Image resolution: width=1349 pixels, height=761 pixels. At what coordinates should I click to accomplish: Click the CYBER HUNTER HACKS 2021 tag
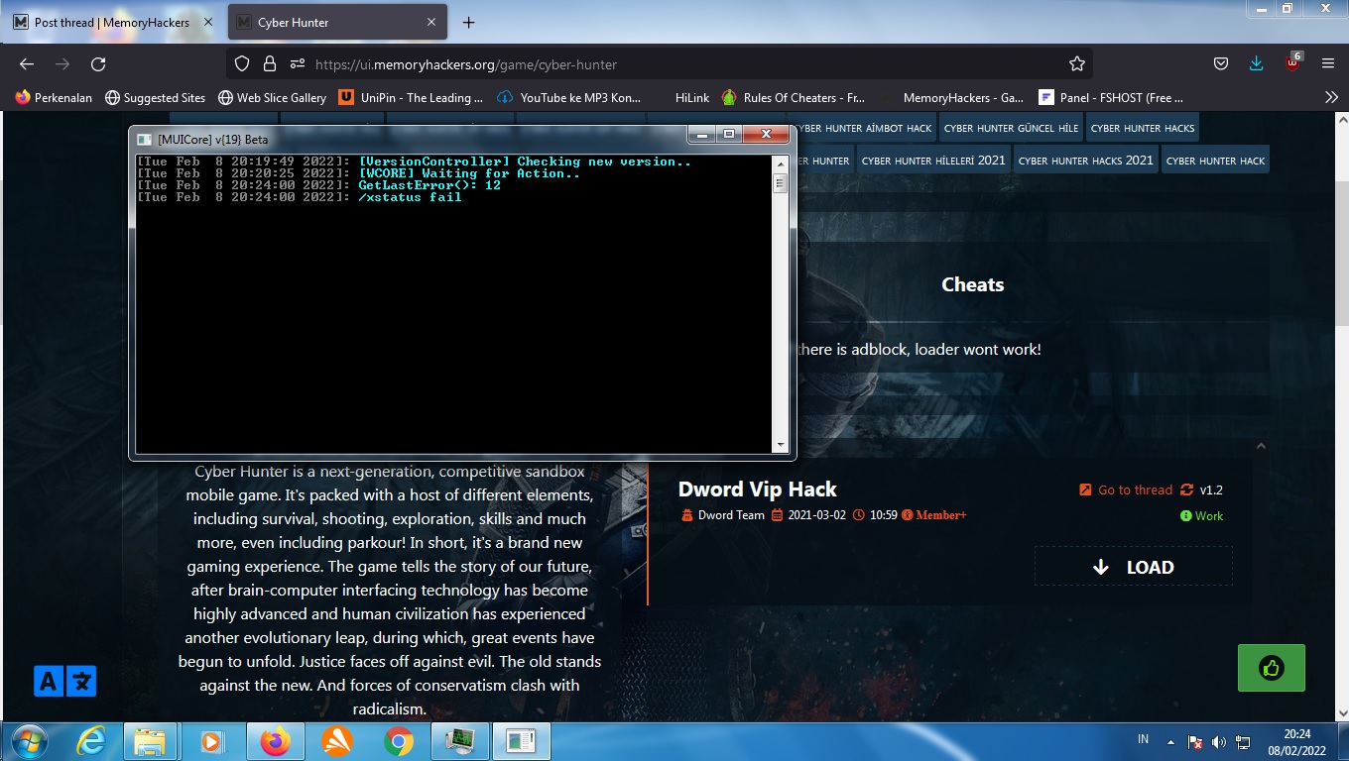coord(1086,160)
